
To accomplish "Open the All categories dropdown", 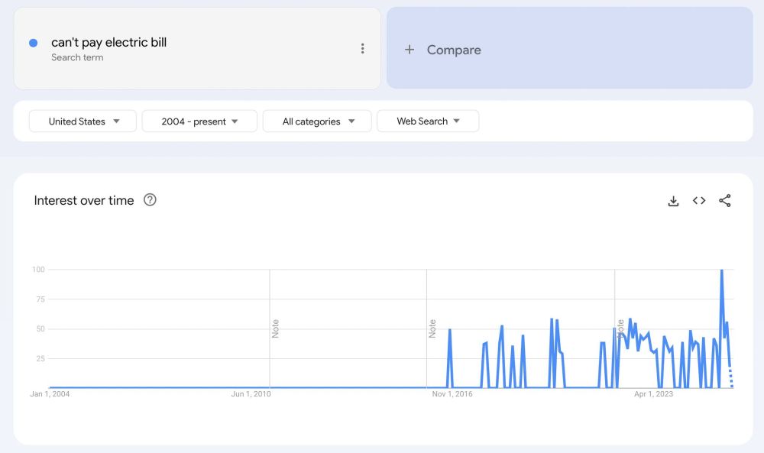I will click(316, 121).
